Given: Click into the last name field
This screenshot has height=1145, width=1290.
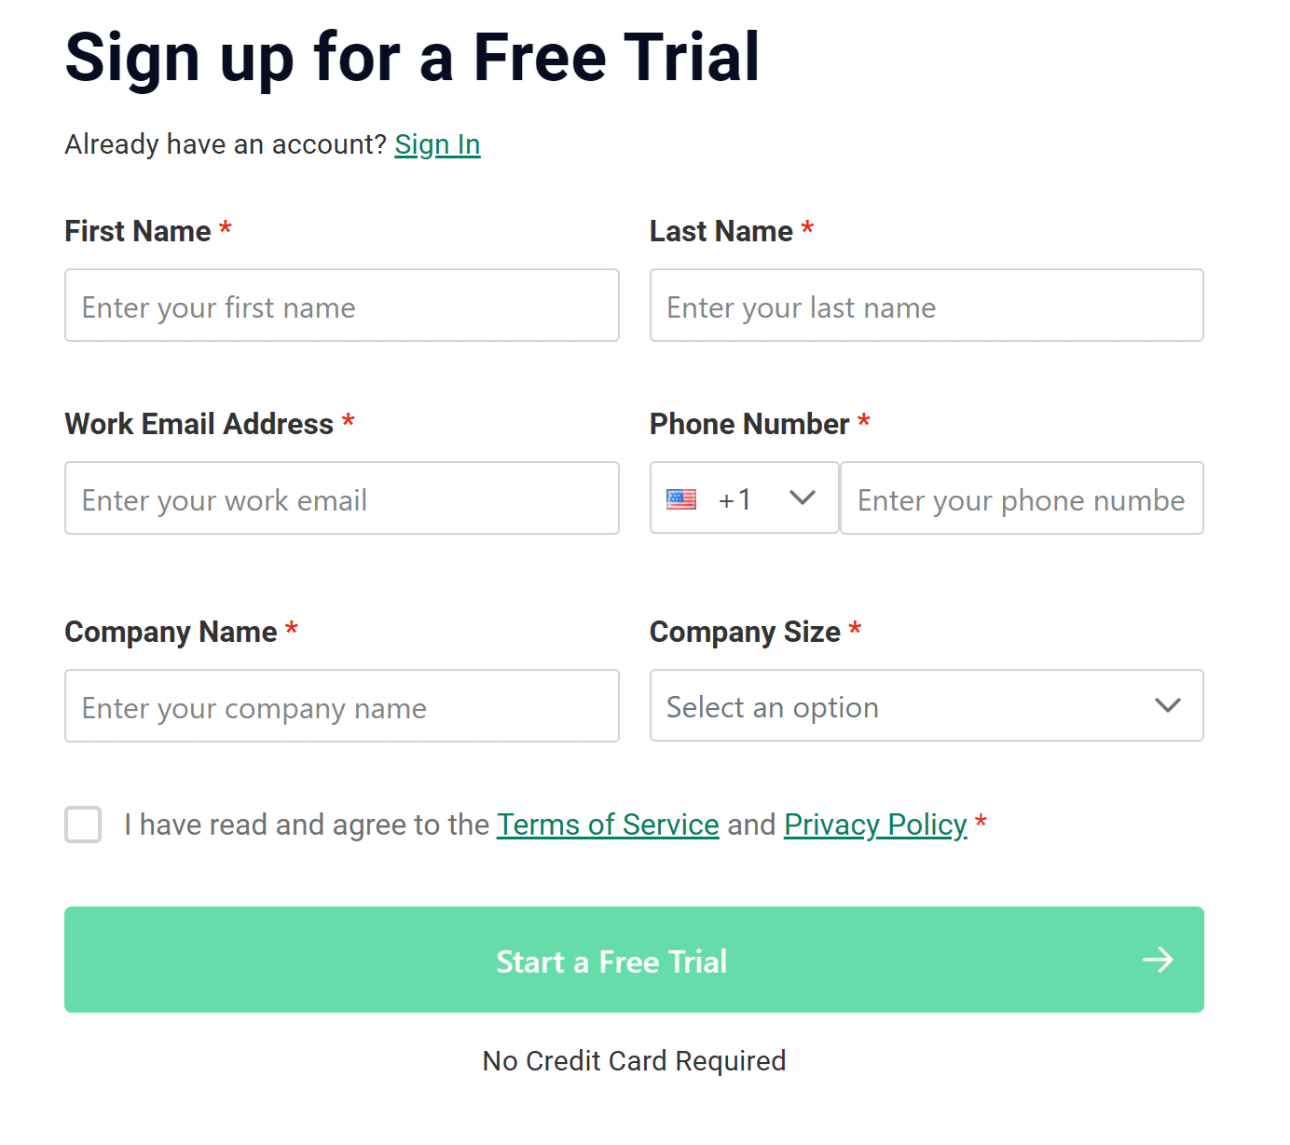Looking at the screenshot, I should 926,307.
